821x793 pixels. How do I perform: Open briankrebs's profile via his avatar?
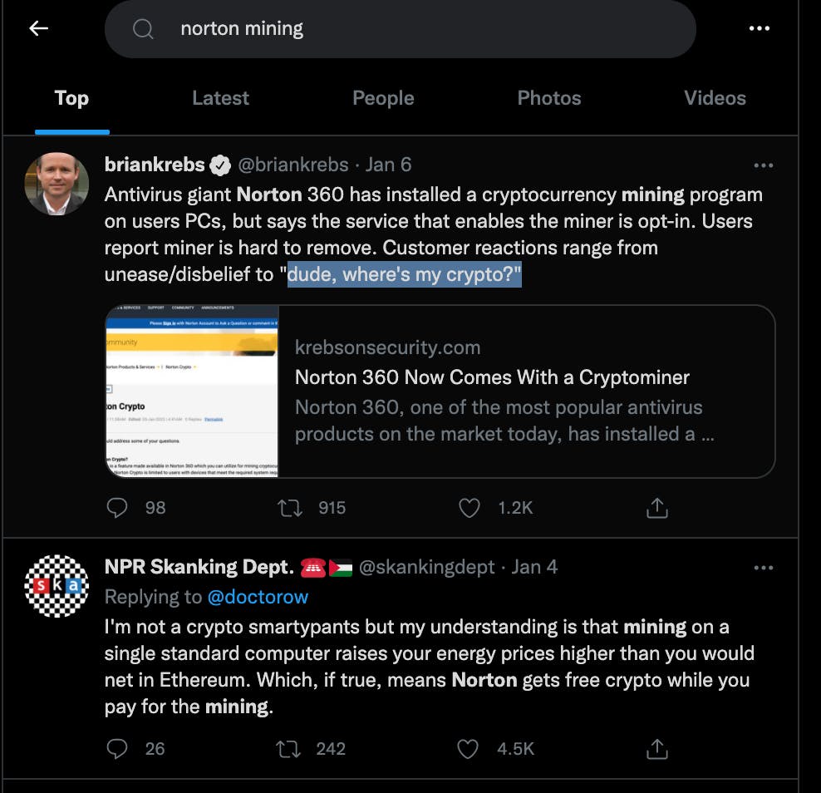(56, 184)
